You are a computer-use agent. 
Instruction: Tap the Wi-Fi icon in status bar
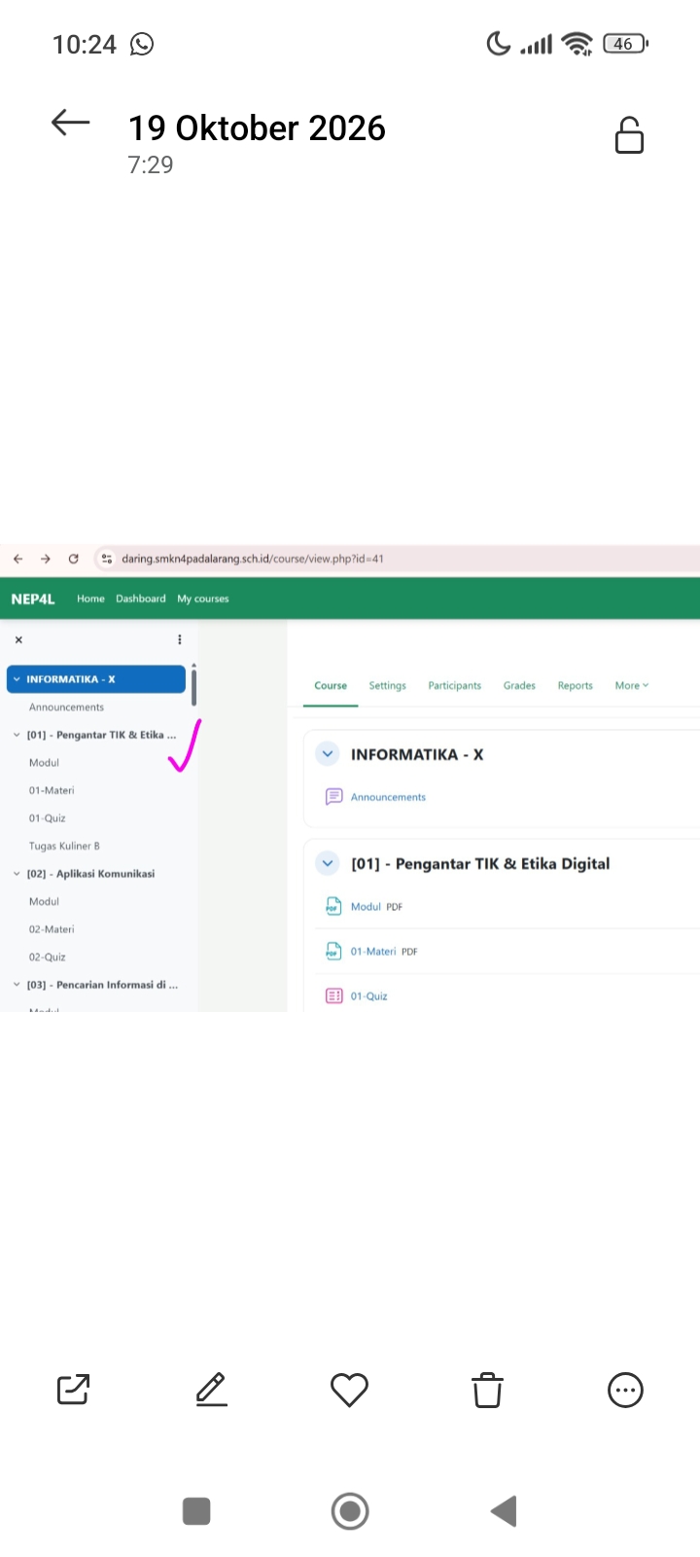pos(577,44)
